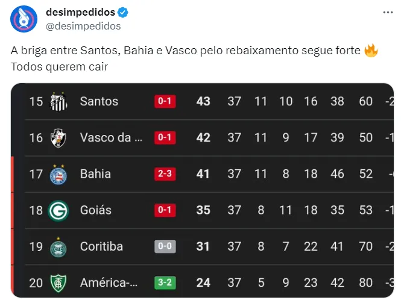Click América's green 3-2 result badge
This screenshot has width=401, height=303.
165,283
